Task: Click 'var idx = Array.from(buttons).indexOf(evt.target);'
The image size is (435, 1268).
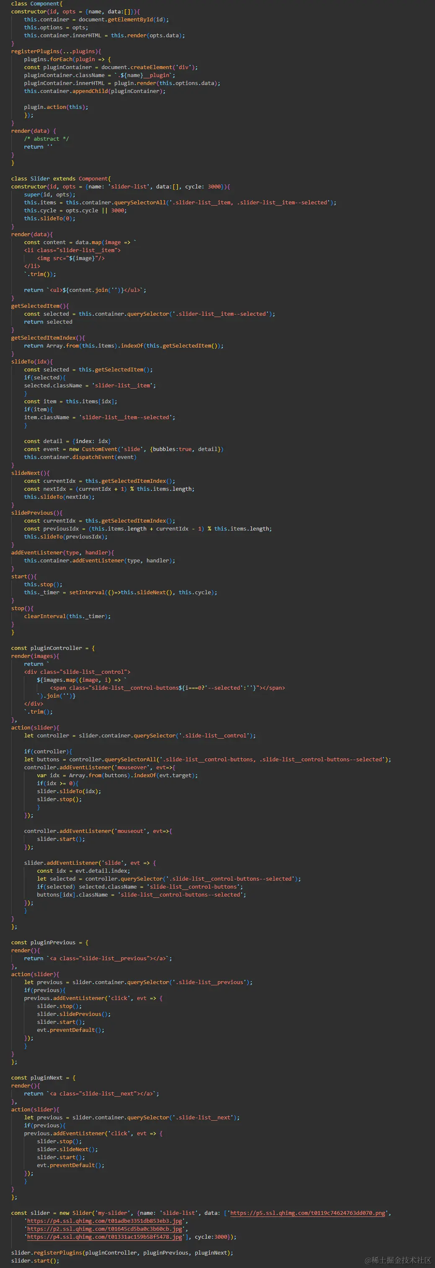Action: 117,775
